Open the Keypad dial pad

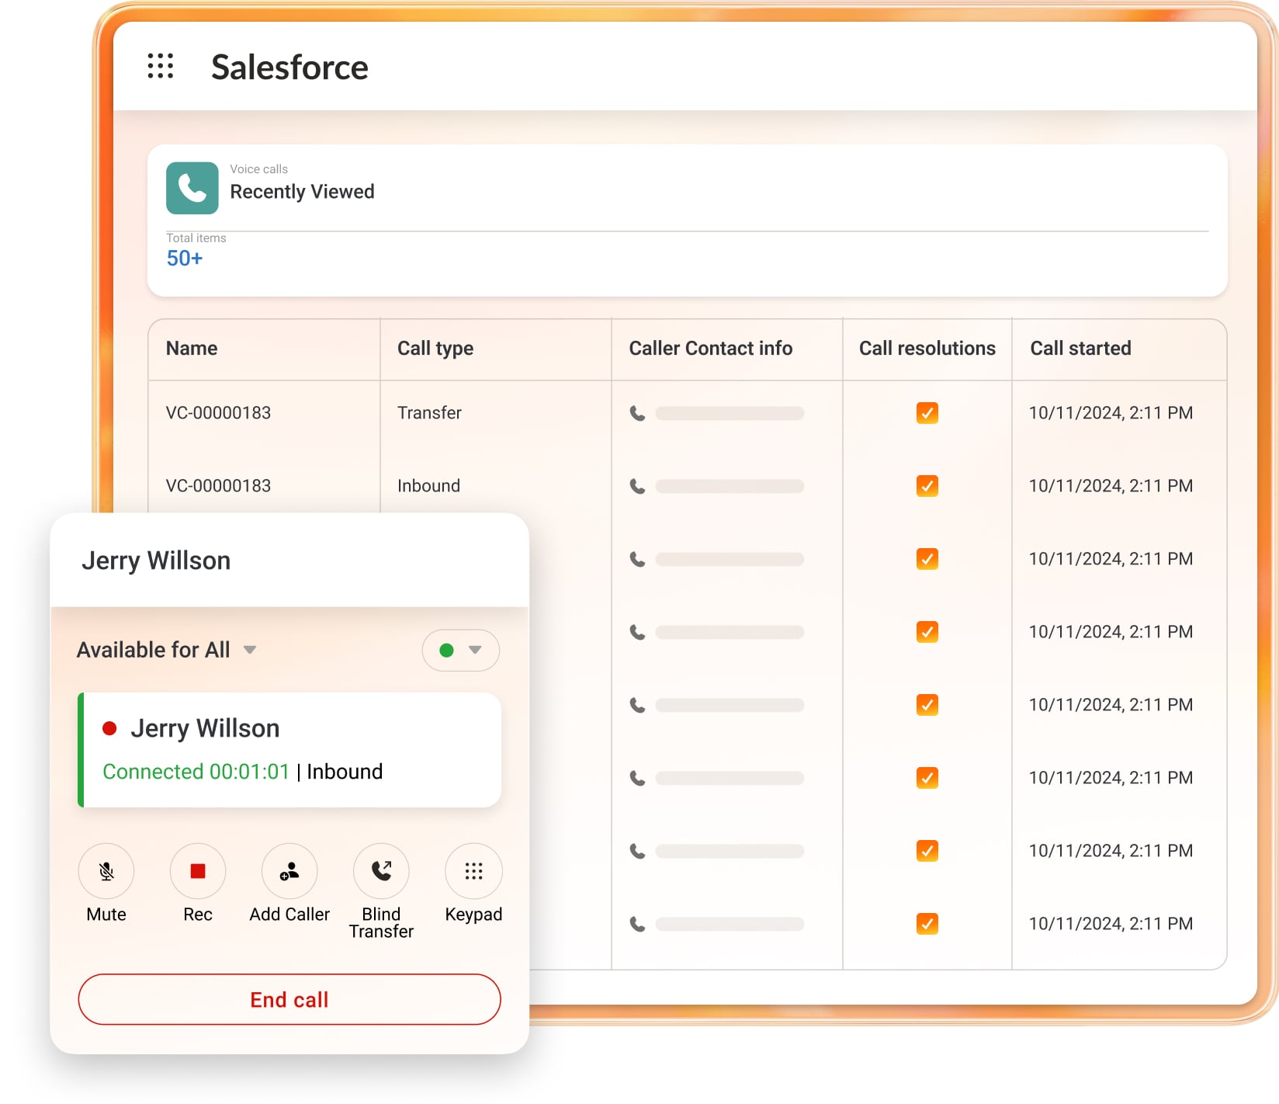[x=473, y=871]
